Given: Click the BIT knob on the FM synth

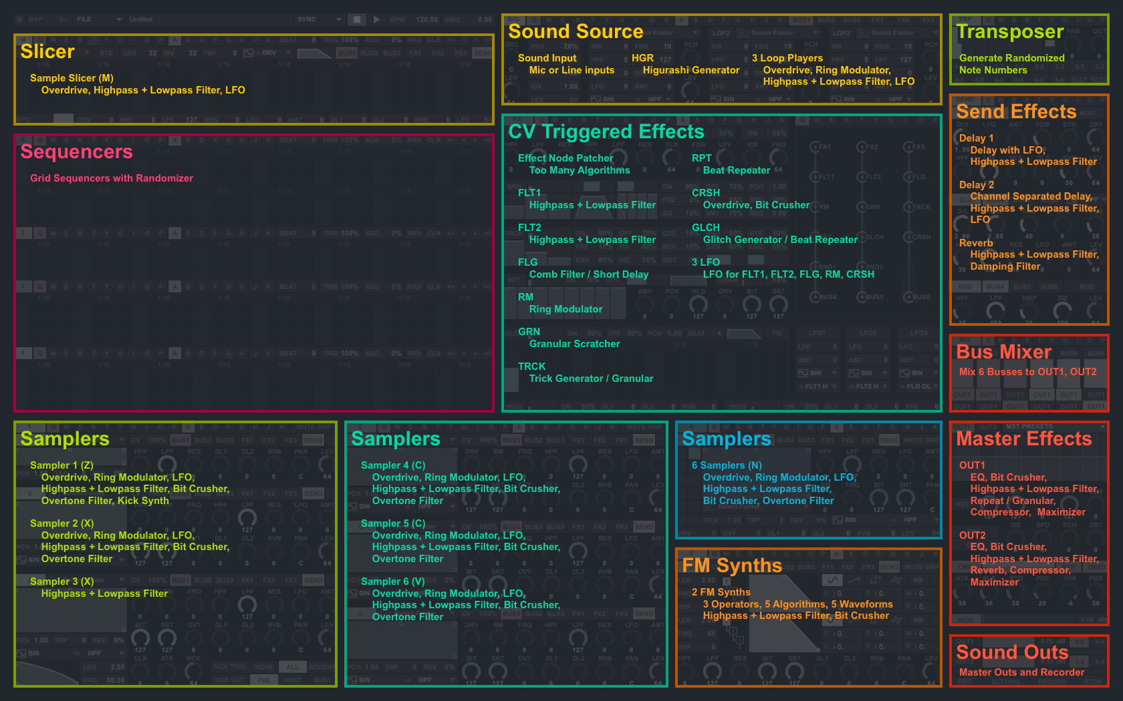Looking at the screenshot, I should [767, 670].
